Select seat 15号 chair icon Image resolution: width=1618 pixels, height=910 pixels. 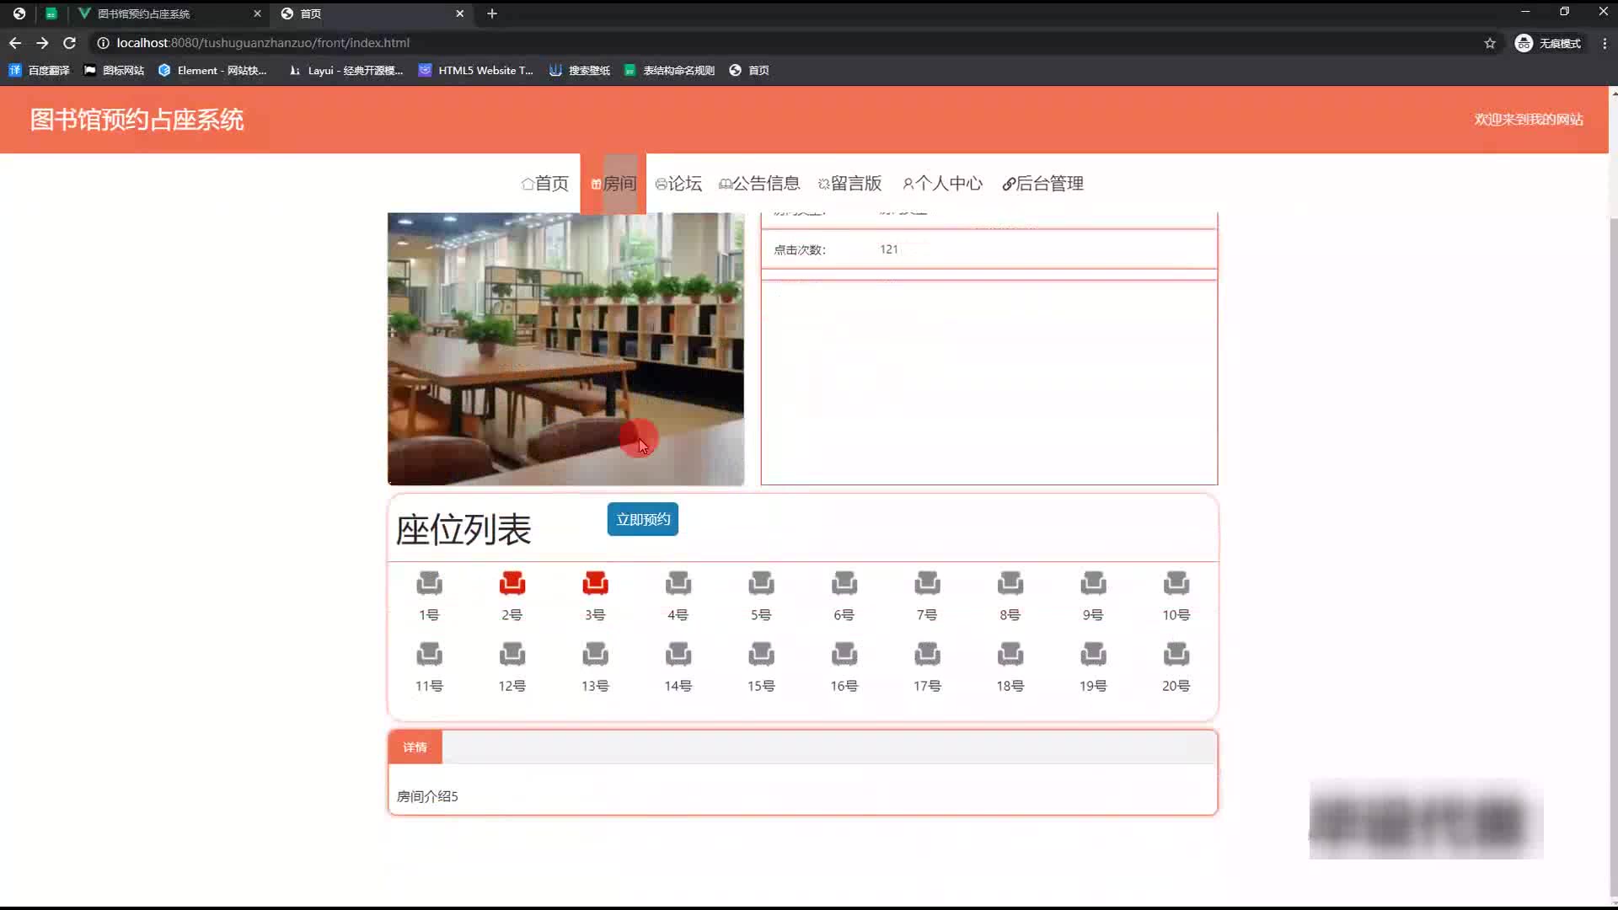point(761,654)
